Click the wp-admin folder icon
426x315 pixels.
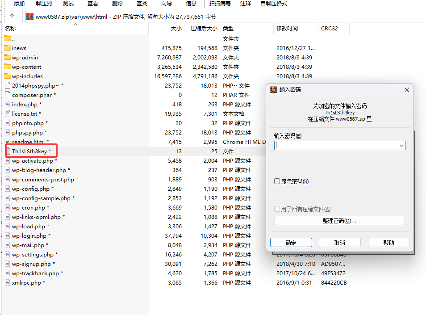coord(7,57)
